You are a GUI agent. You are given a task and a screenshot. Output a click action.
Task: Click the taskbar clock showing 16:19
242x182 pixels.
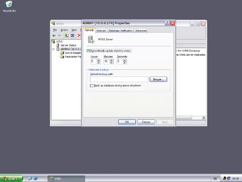click(236, 179)
